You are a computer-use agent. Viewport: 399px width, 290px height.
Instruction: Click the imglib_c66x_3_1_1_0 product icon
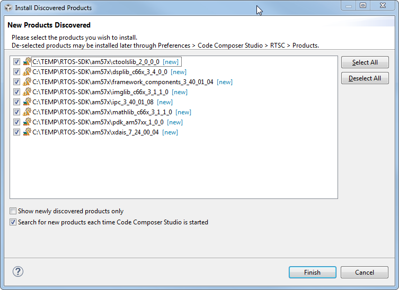(x=27, y=92)
